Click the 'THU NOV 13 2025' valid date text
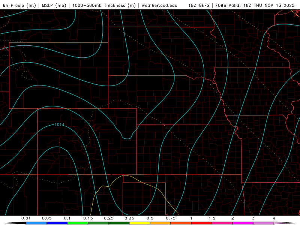Image resolution: width=300 pixels, height=225 pixels. [274, 5]
